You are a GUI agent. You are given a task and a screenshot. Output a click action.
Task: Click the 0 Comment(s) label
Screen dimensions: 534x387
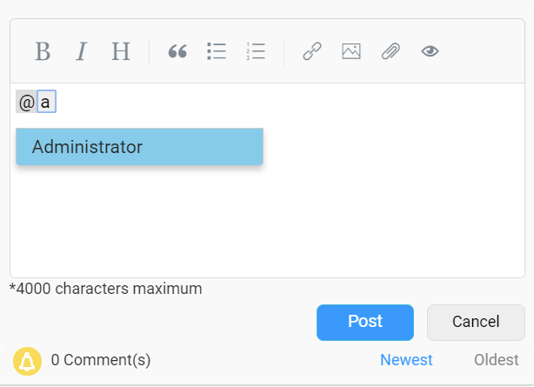101,360
